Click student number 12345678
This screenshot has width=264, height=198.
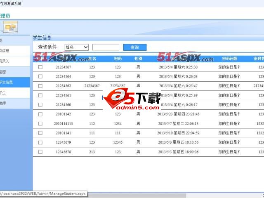pos(63,152)
